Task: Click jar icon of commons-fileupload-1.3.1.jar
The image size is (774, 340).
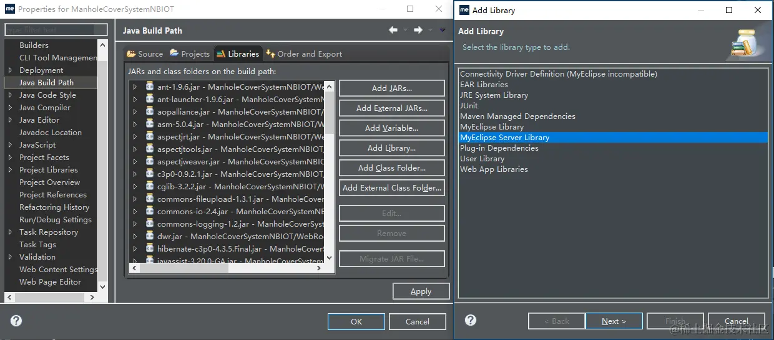Action: (150, 199)
